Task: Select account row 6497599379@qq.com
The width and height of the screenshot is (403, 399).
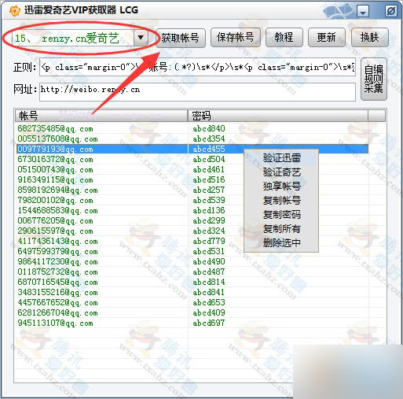Action: coord(57,251)
